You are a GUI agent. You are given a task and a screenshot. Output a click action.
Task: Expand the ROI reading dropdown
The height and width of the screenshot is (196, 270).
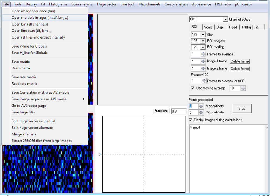click(x=203, y=47)
